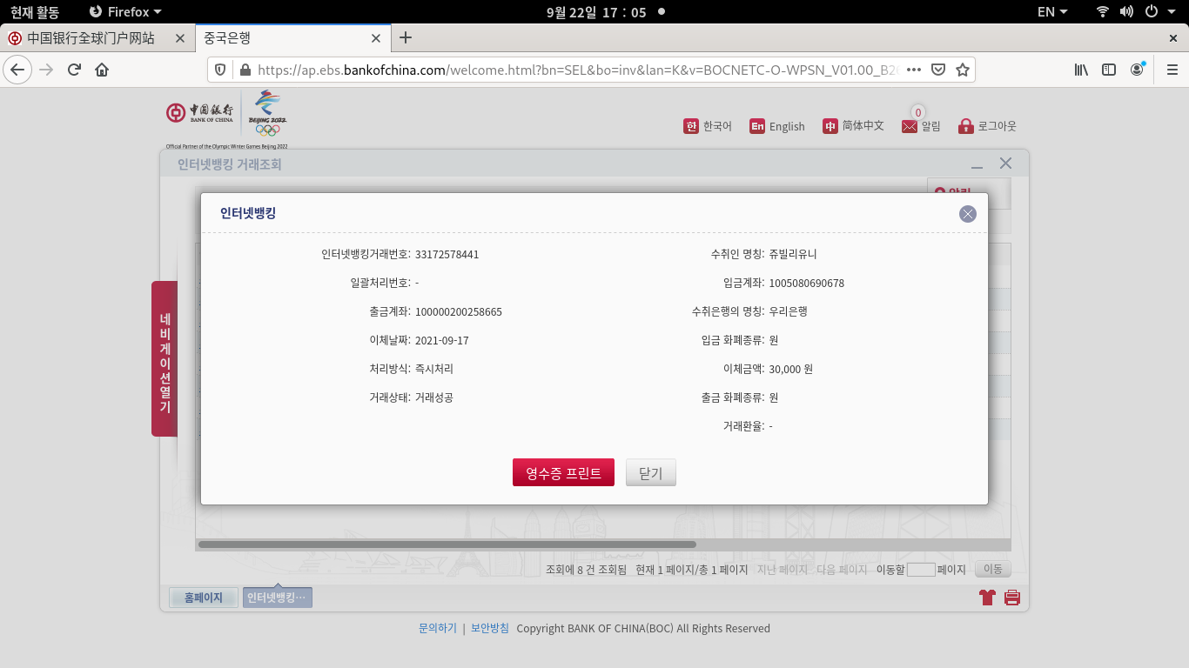Expand the 네비게이션열기 side panel
This screenshot has width=1189, height=668.
(x=165, y=358)
